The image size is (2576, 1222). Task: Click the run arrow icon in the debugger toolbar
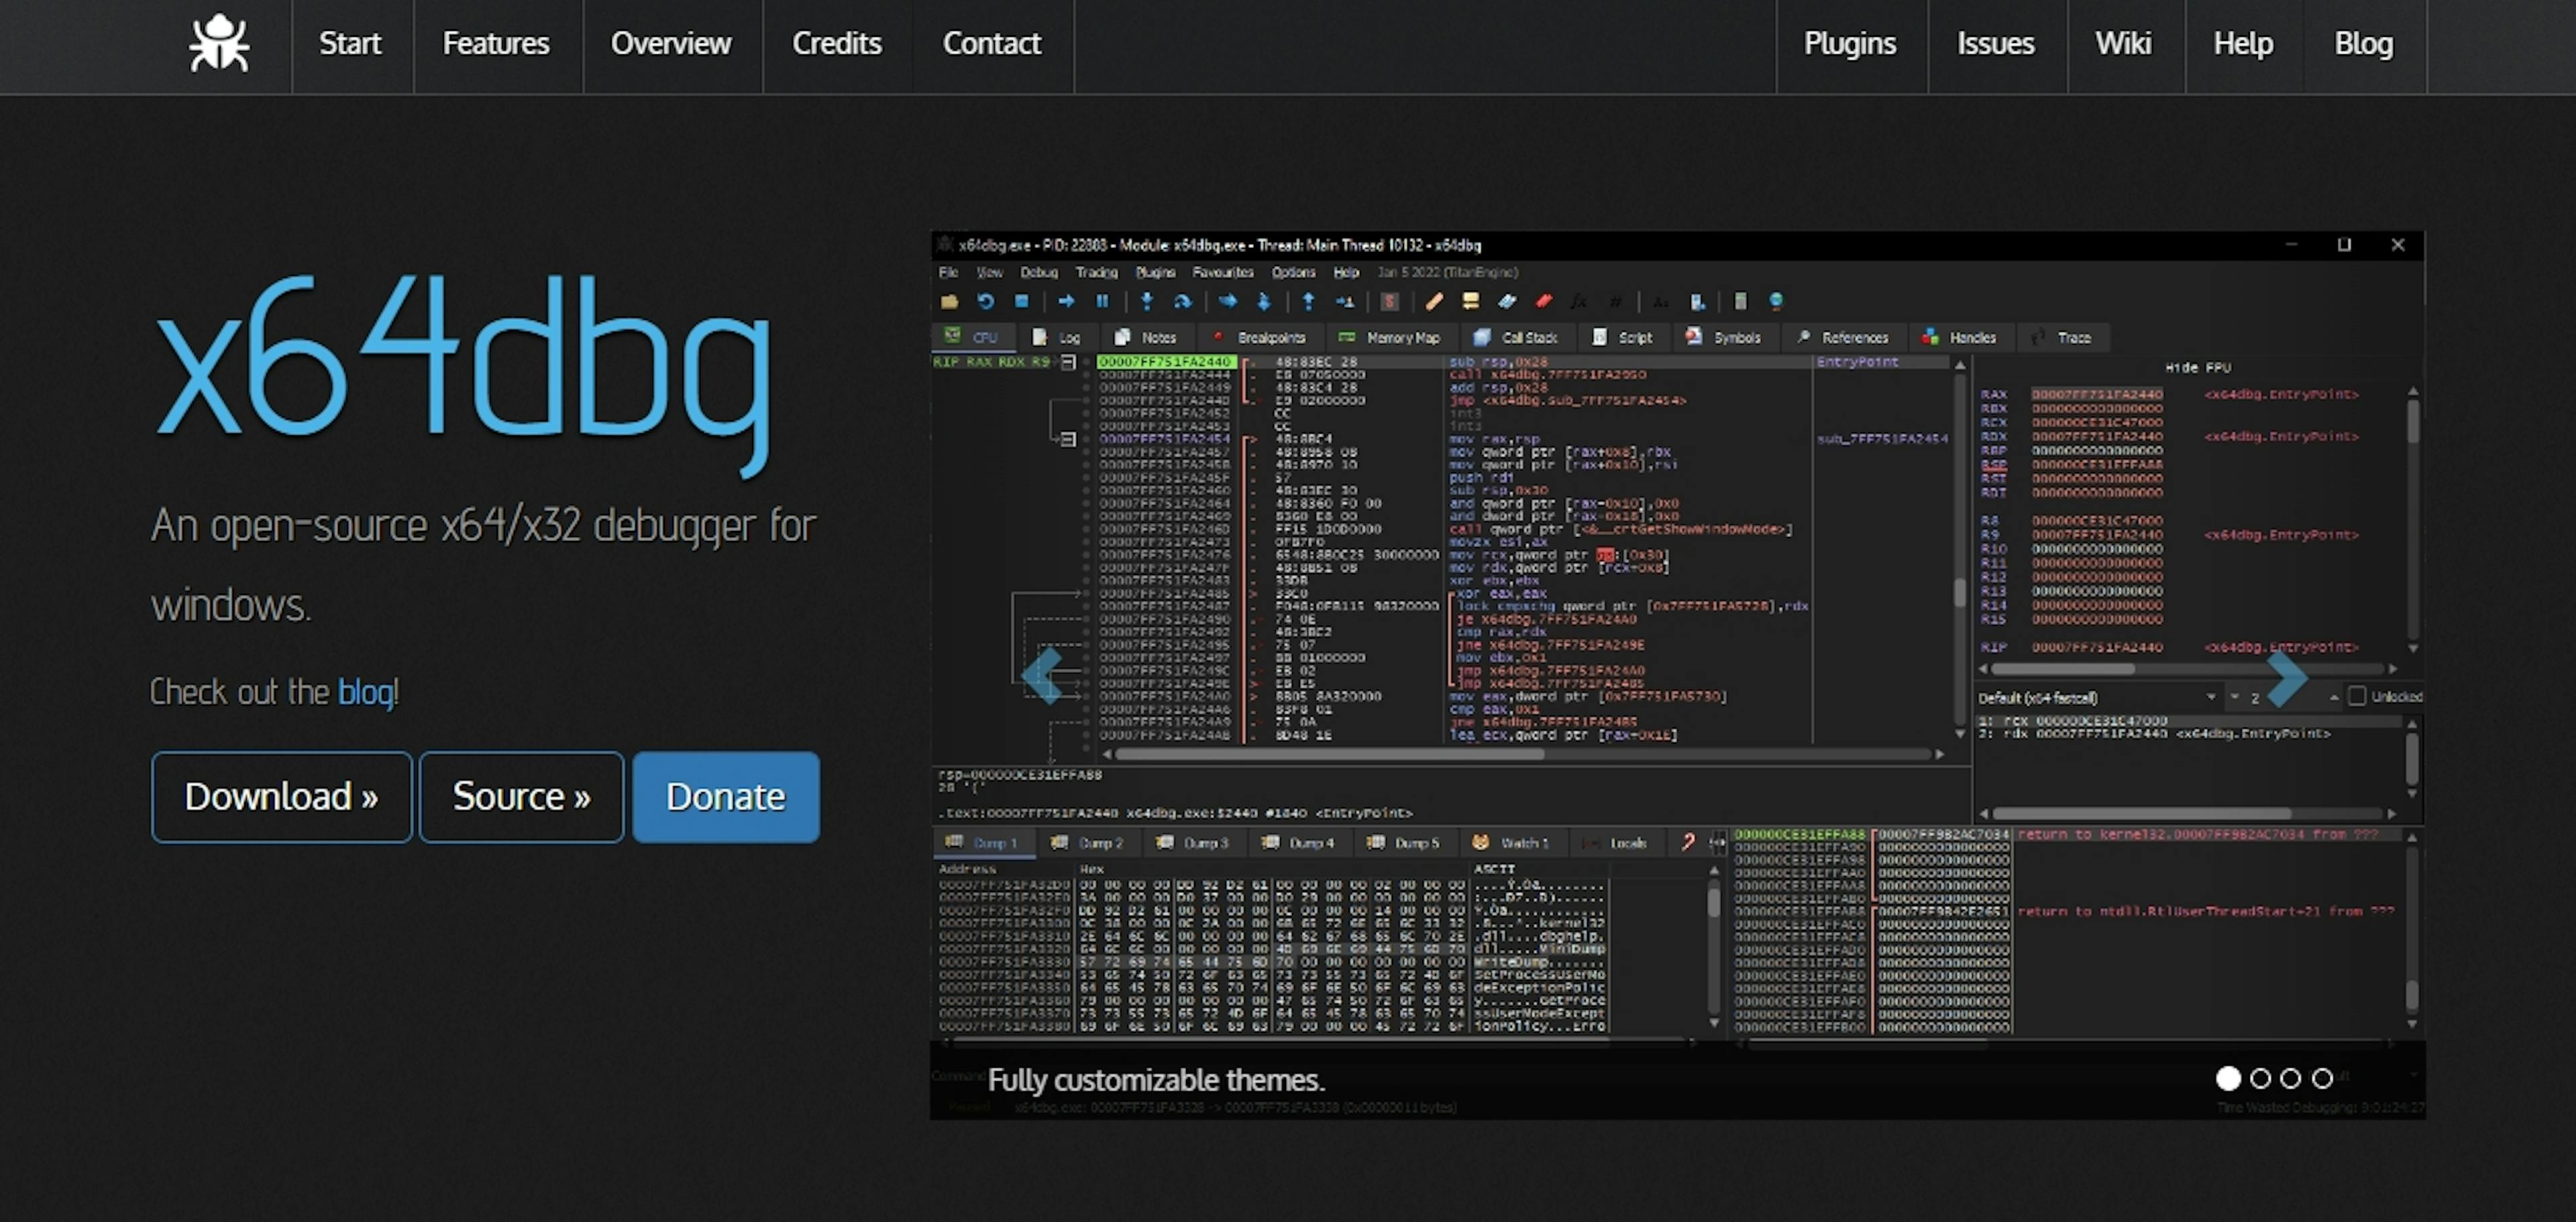click(1066, 301)
